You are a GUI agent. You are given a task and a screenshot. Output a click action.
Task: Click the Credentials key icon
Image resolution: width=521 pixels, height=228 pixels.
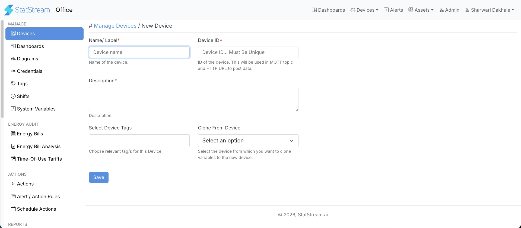pyautogui.click(x=13, y=71)
